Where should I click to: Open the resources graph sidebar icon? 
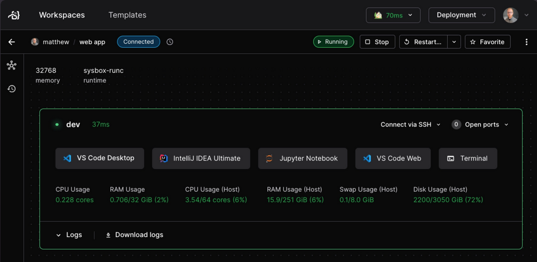(x=12, y=65)
